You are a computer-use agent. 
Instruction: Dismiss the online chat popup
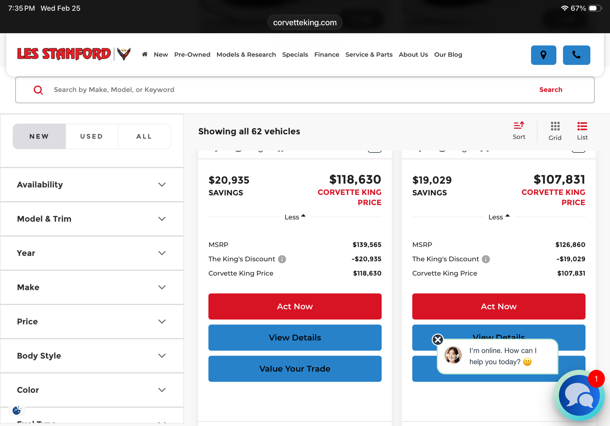click(x=438, y=339)
